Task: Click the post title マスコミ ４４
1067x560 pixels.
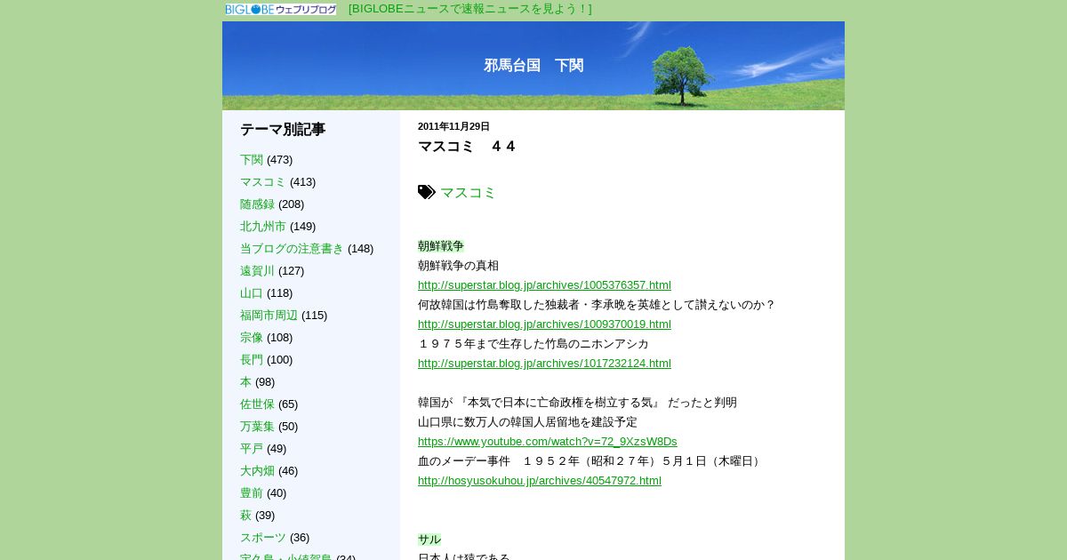Action: [x=467, y=147]
